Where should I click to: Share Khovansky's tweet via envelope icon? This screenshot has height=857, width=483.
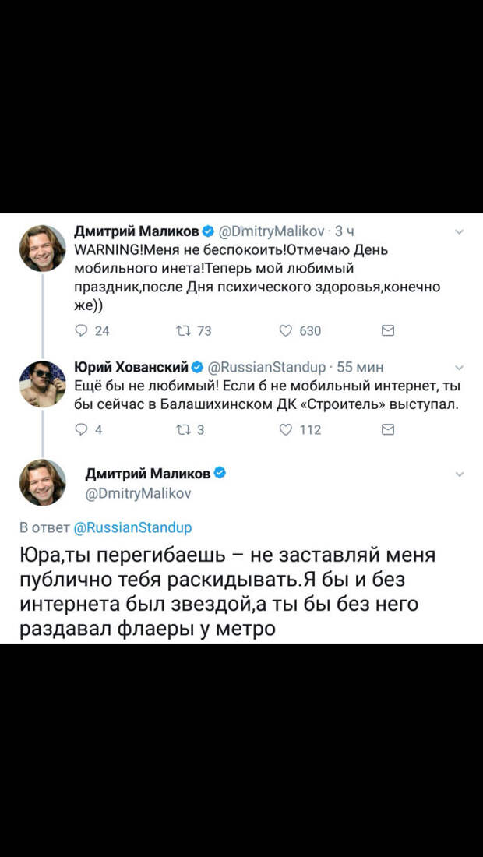[x=387, y=430]
